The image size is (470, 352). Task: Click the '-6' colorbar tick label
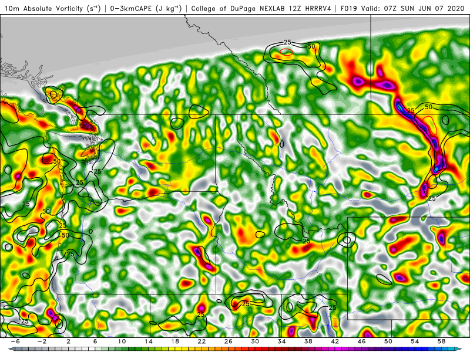(x=16, y=341)
